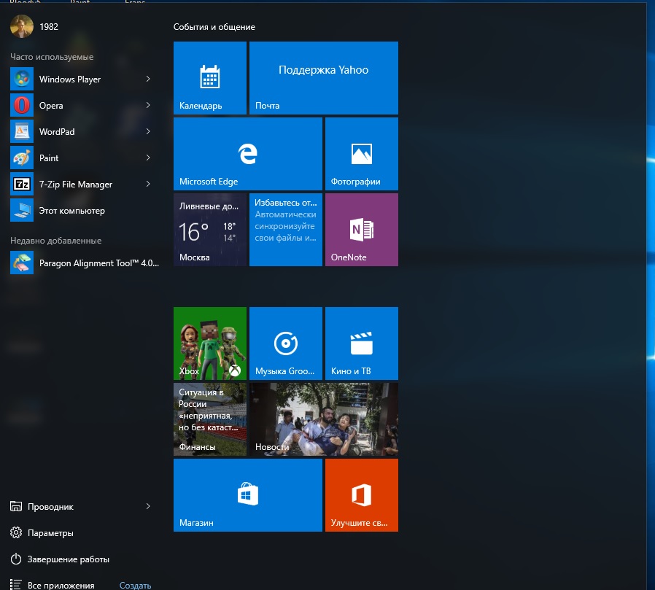The width and height of the screenshot is (655, 590).
Task: Open the OneNote tile
Action: [x=361, y=230]
